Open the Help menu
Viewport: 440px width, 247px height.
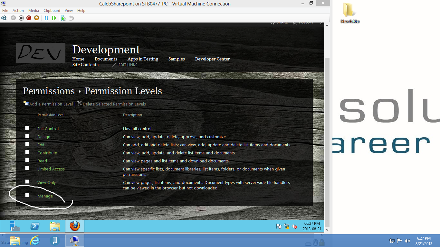81,11
